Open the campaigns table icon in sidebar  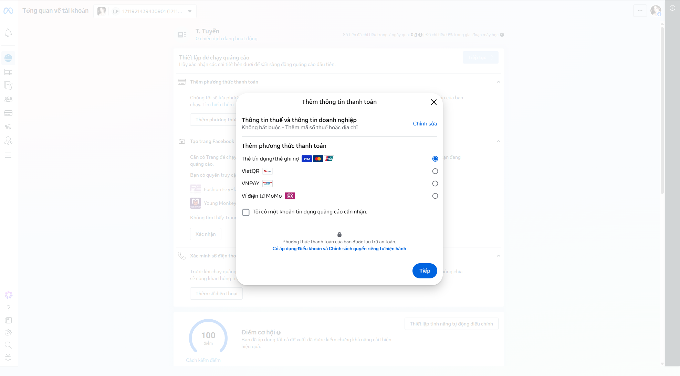8,72
